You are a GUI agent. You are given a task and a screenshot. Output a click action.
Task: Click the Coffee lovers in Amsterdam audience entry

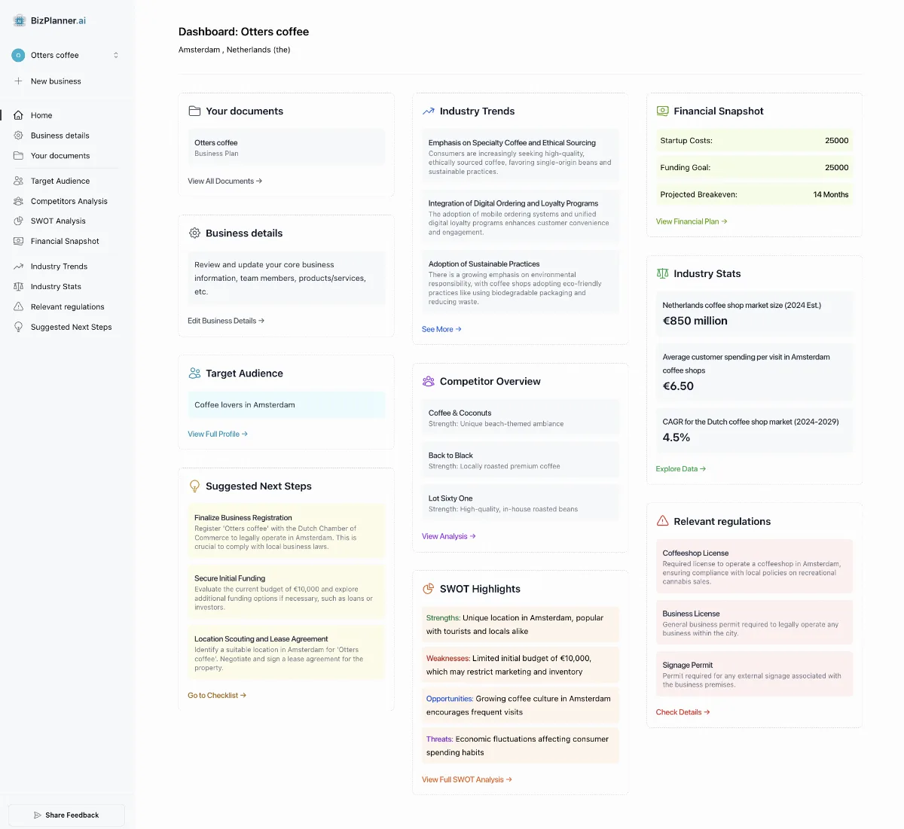(286, 405)
